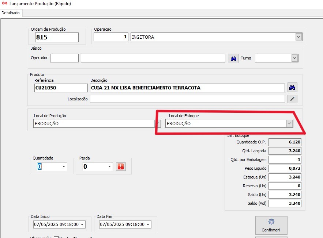
Task: Click the pencil edit icon next to Localização
Action: (x=292, y=99)
